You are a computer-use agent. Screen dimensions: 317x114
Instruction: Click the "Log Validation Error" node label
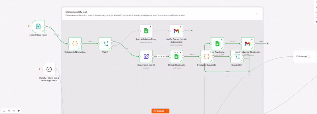click(x=146, y=39)
